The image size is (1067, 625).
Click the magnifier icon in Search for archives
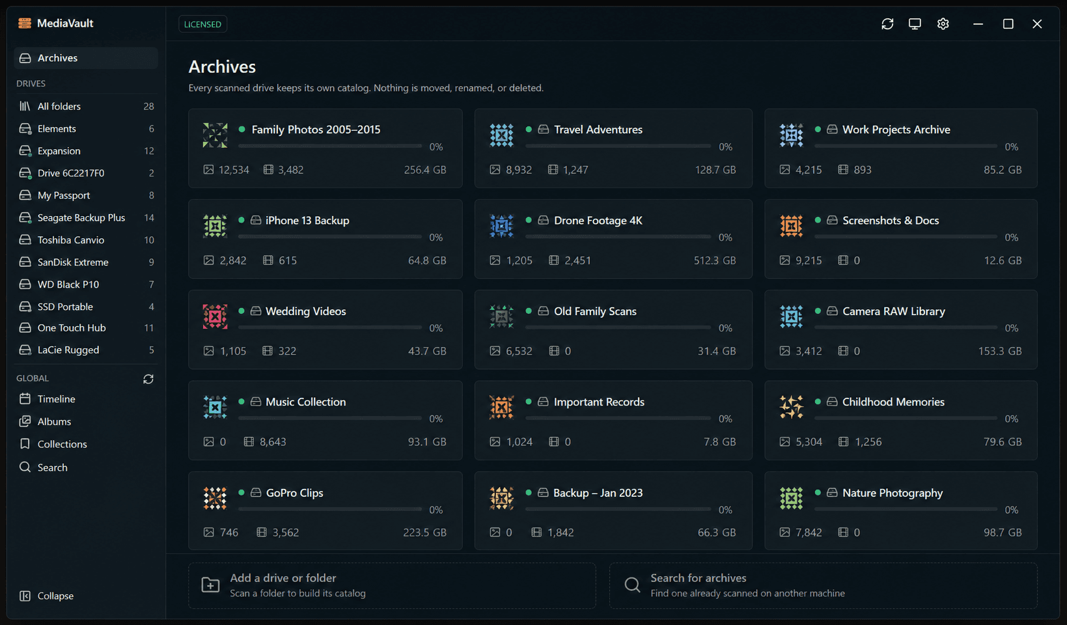pyautogui.click(x=632, y=585)
